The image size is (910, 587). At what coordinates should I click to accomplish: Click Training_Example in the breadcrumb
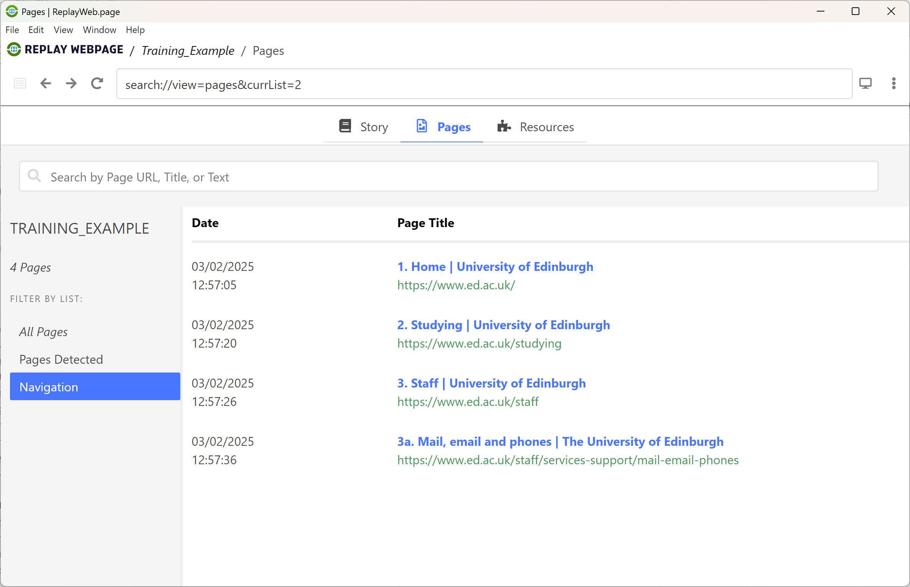pyautogui.click(x=188, y=51)
